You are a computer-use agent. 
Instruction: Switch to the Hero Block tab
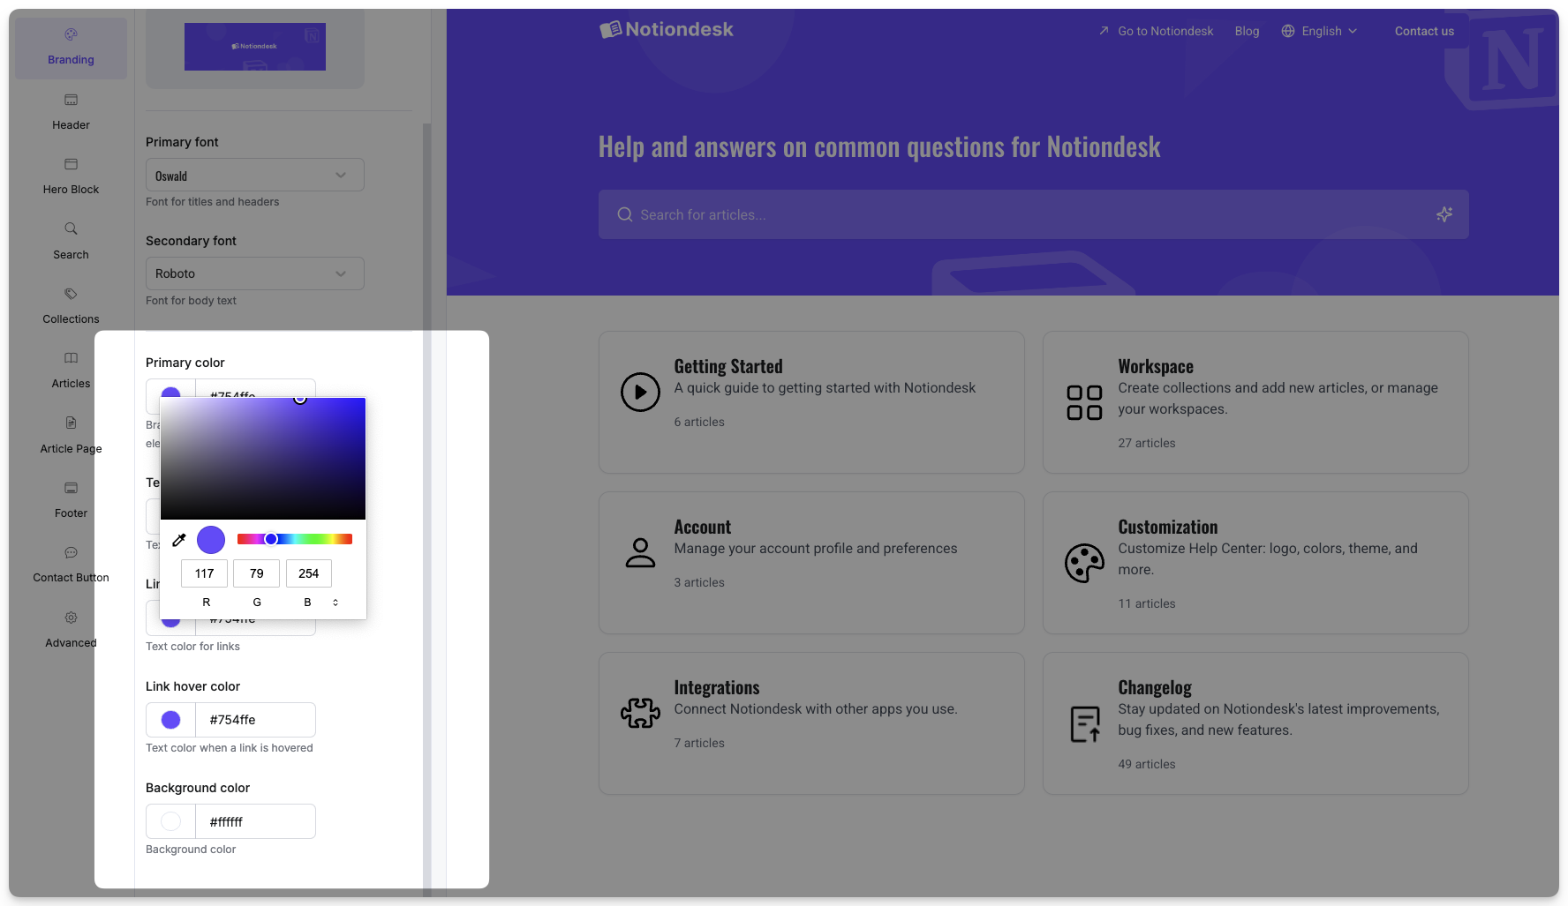pyautogui.click(x=71, y=175)
